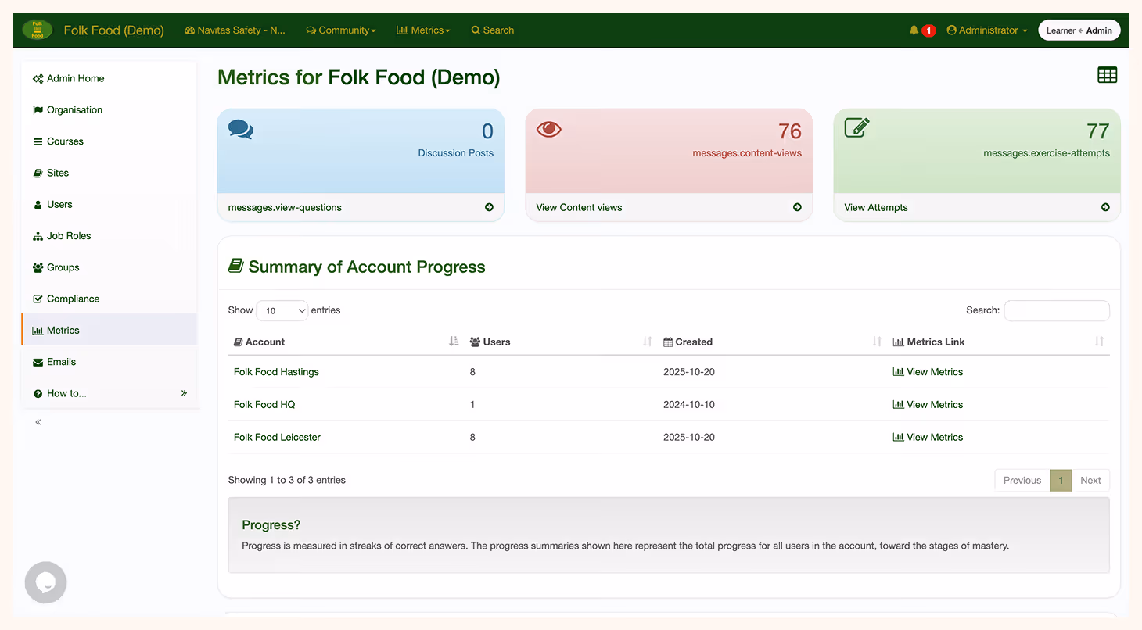This screenshot has width=1142, height=630.
Task: Sort by the Created column sort icon
Action: pyautogui.click(x=877, y=342)
